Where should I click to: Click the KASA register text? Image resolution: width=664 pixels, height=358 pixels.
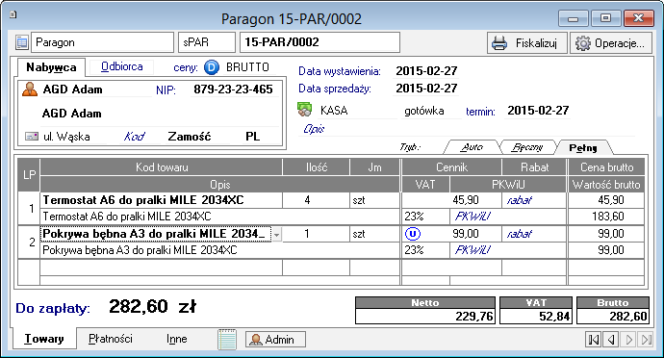coord(334,111)
